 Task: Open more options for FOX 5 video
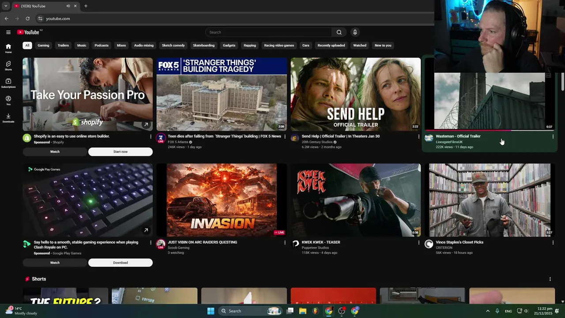[x=285, y=136]
